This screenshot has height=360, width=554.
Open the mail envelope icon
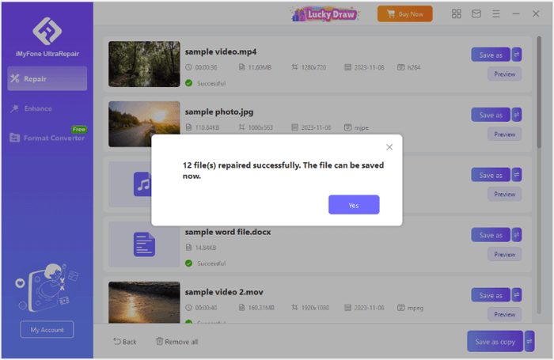click(x=476, y=13)
